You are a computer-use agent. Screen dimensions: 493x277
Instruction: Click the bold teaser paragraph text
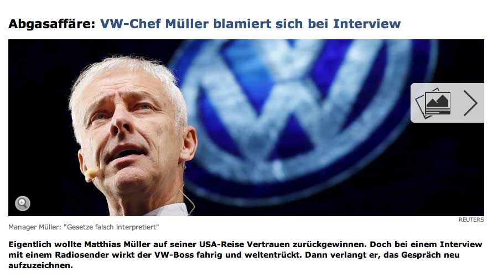(245, 255)
